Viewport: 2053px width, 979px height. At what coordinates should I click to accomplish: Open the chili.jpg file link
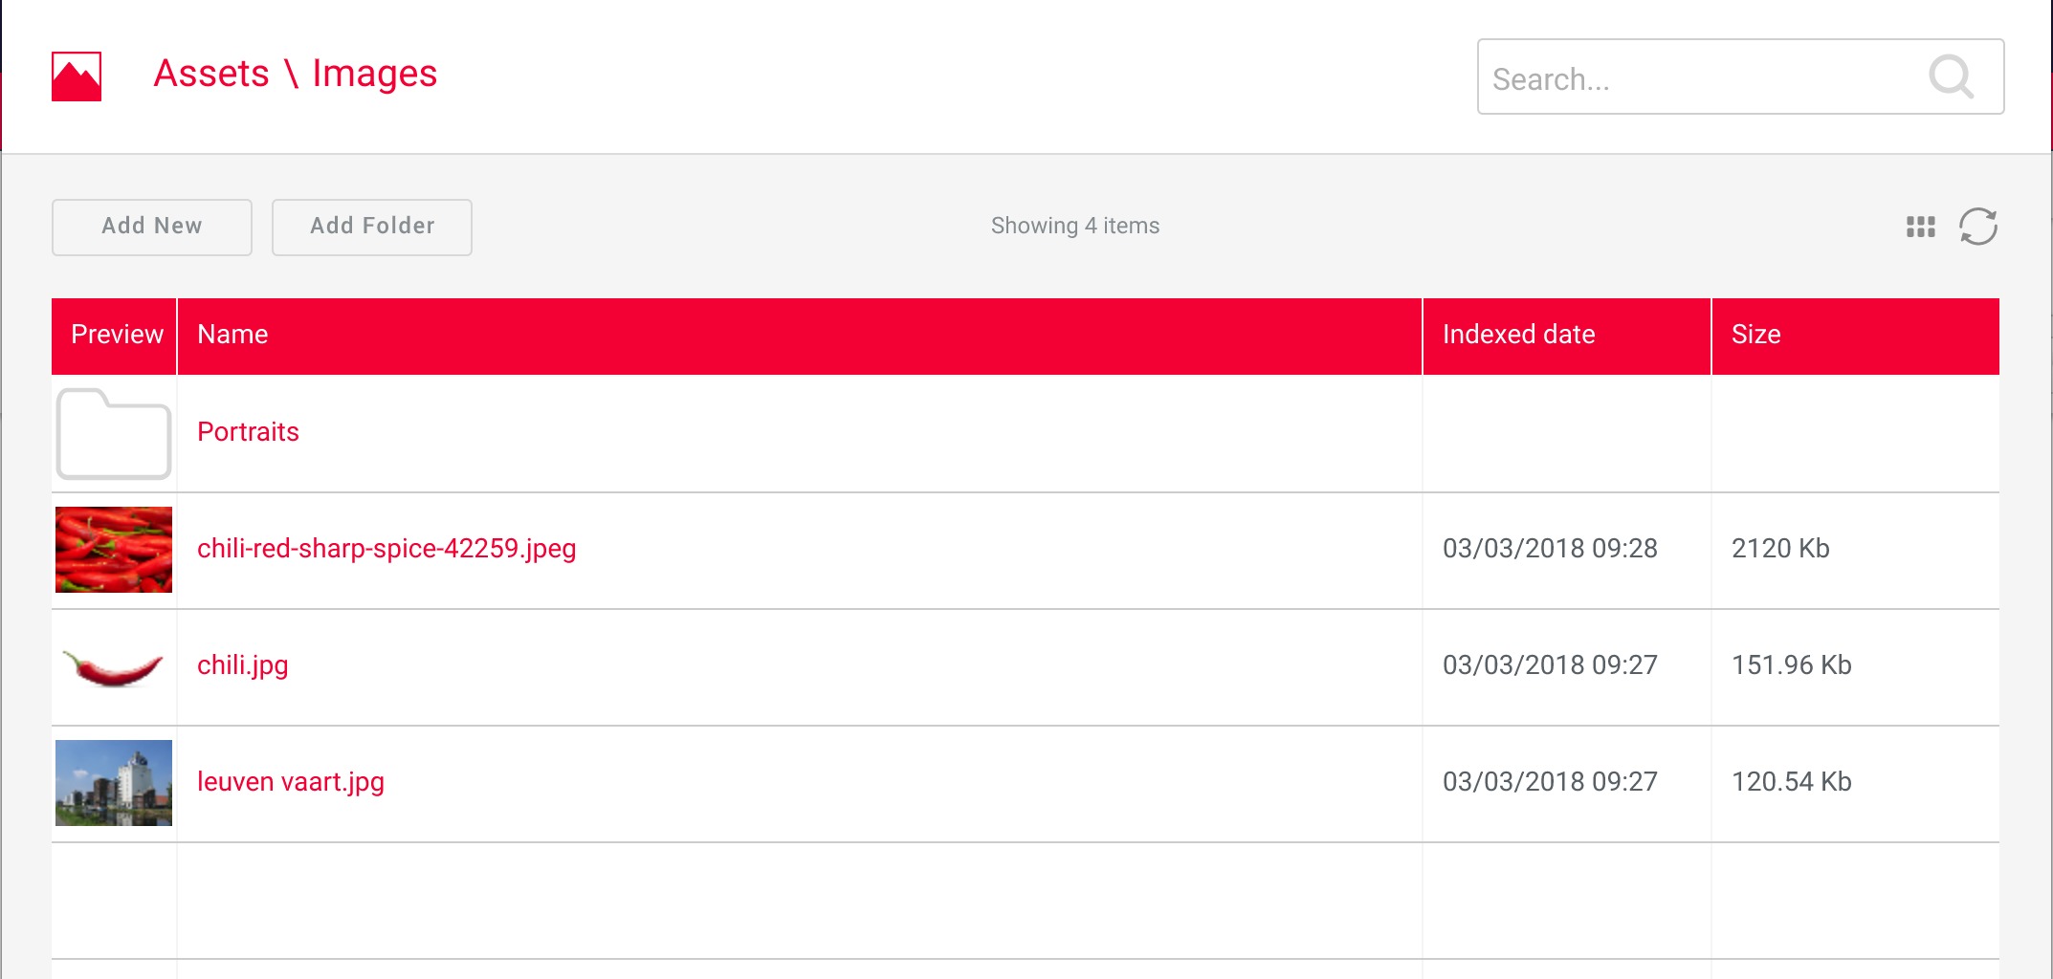[242, 665]
